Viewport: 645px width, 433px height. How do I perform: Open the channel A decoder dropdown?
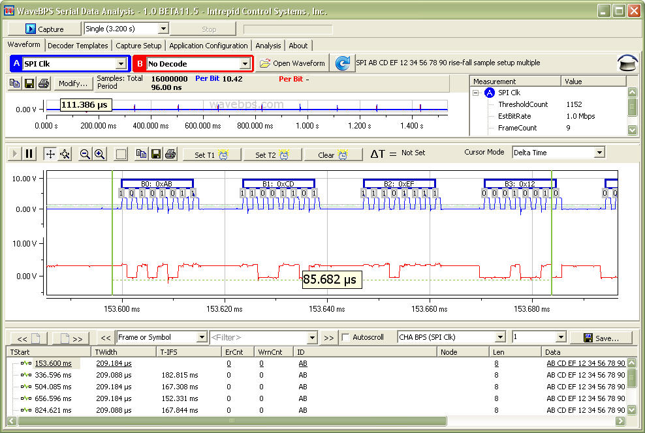tap(121, 64)
